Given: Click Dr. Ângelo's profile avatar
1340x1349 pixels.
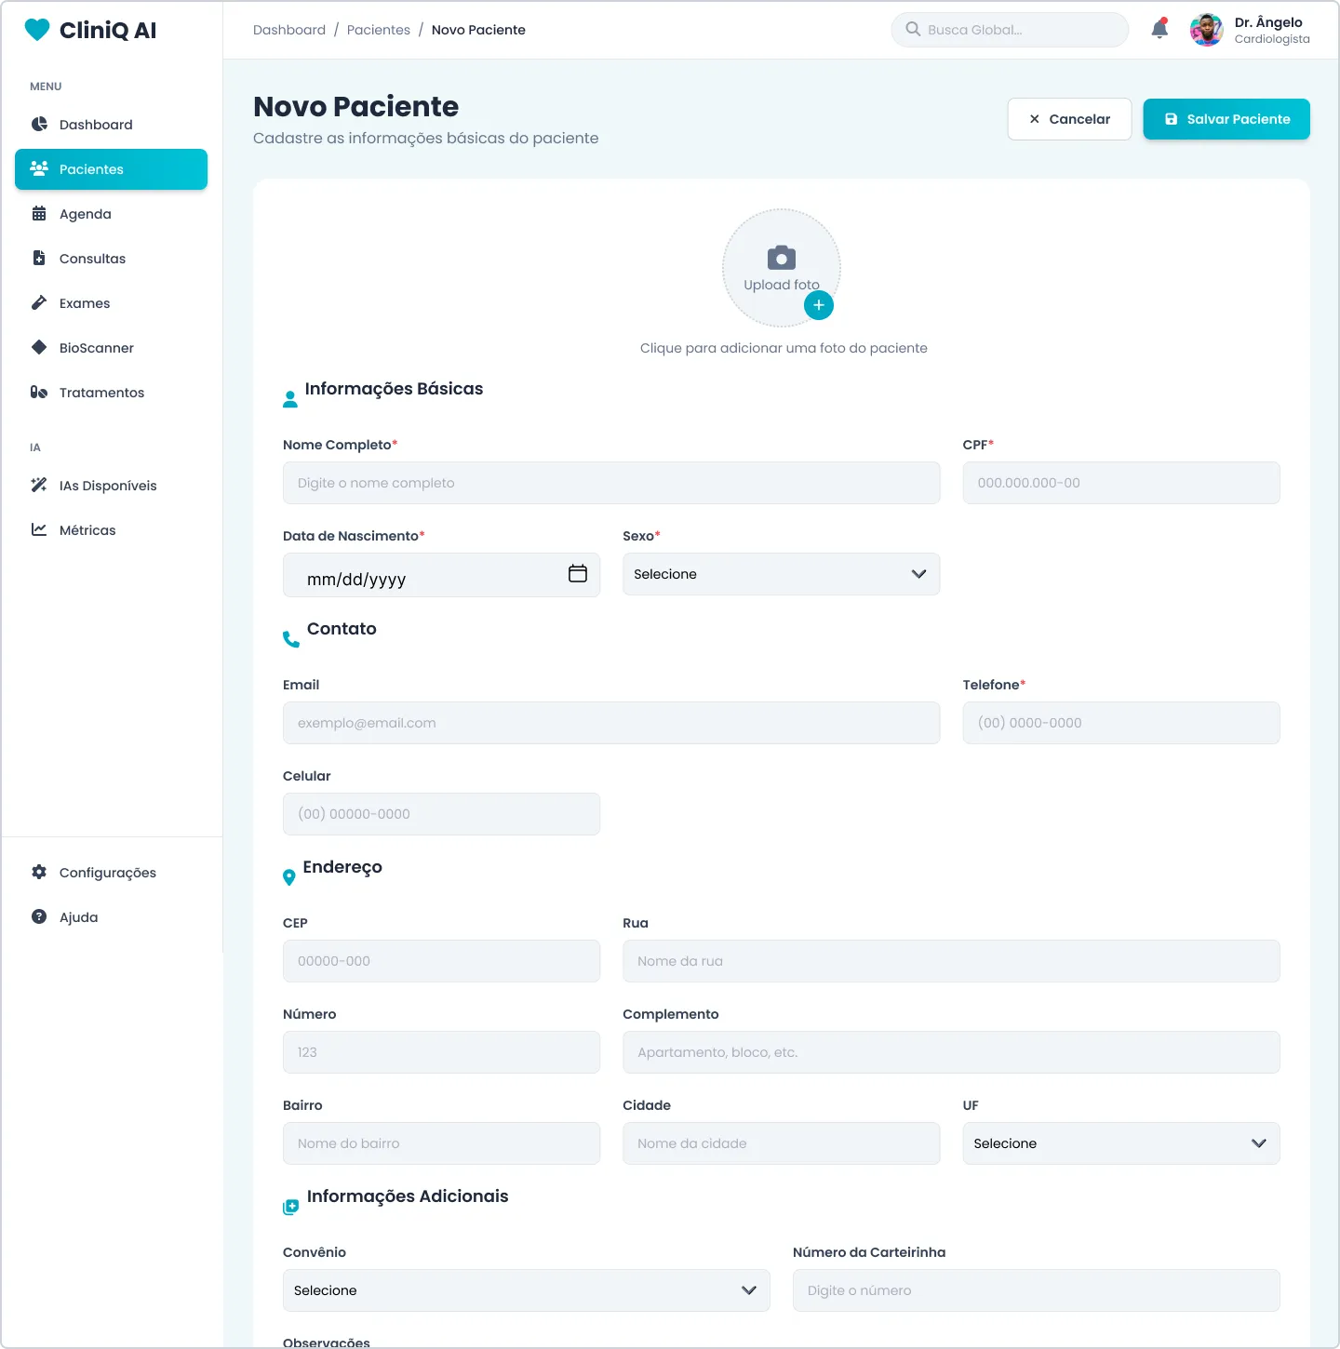Looking at the screenshot, I should pos(1206,30).
